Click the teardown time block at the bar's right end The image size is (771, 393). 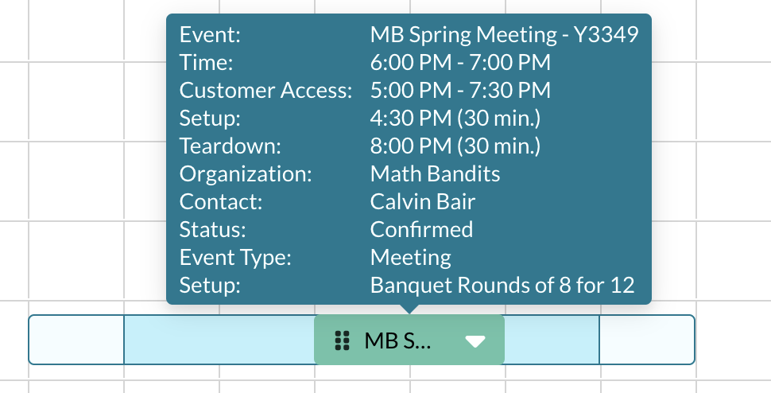(646, 340)
